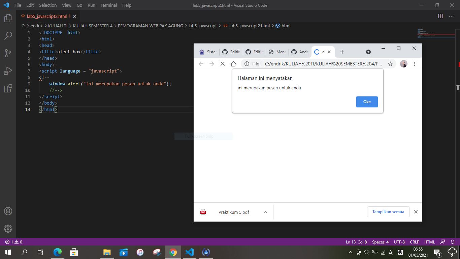This screenshot has width=460, height=259.
Task: Click the Tampilkan semua button
Action: coord(388,212)
